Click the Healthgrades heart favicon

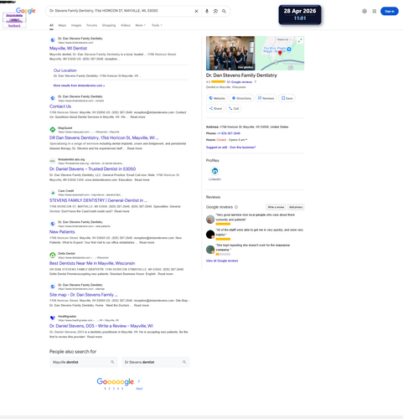tap(53, 318)
